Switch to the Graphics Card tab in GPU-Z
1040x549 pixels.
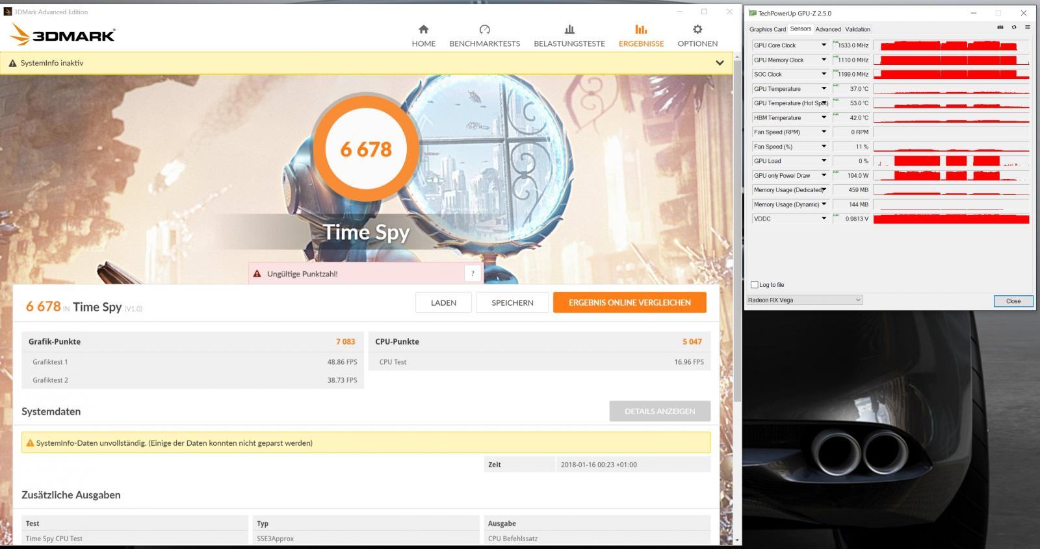tap(768, 29)
